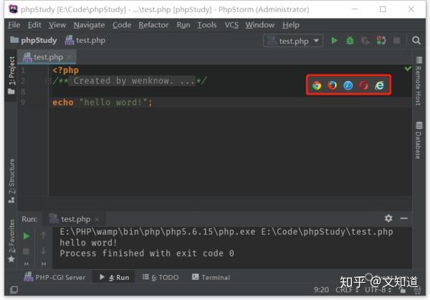Select test.php tab in Run panel
430x300 pixels.
[x=74, y=219]
